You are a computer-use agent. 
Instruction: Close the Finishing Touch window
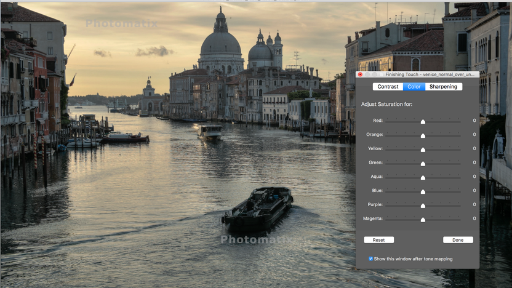[x=360, y=74]
